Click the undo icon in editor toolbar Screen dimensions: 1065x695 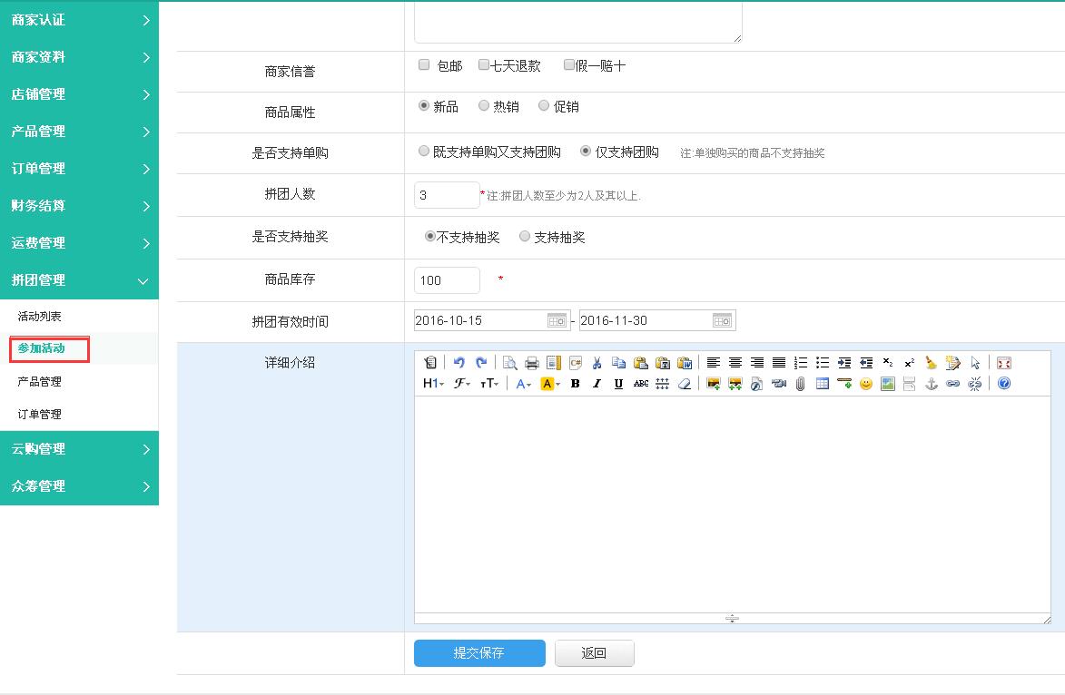(459, 363)
